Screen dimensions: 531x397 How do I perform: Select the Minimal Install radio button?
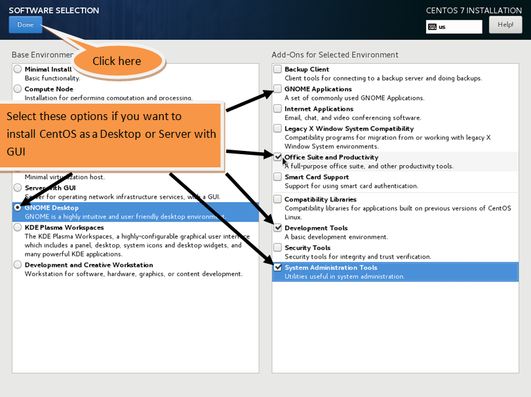18,69
